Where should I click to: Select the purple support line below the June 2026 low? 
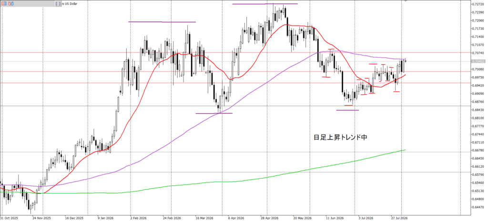click(347, 110)
